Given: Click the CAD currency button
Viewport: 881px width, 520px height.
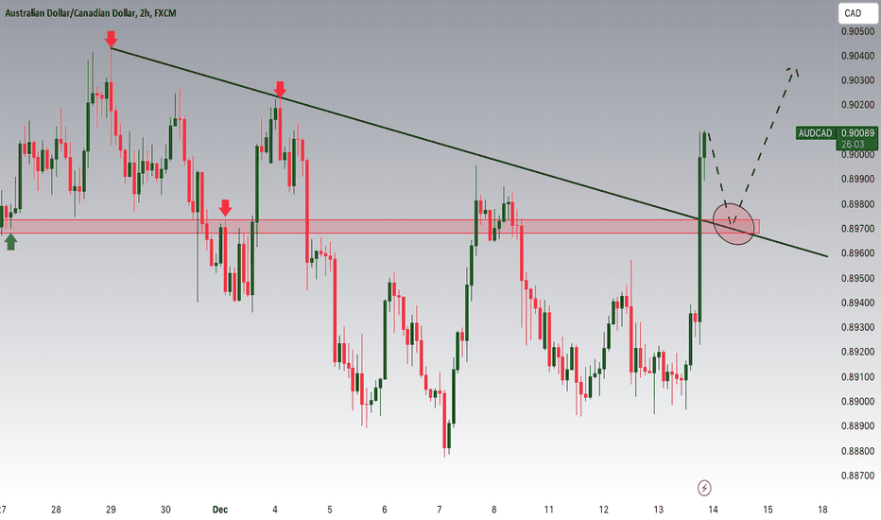Looking at the screenshot, I should click(x=857, y=13).
